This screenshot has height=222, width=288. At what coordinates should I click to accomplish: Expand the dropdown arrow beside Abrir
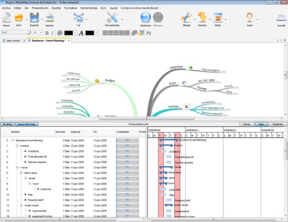pos(26,20)
